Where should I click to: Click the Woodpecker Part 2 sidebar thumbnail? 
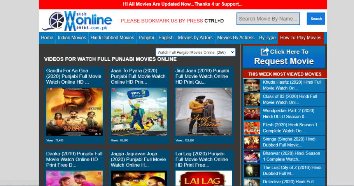(x=252, y=114)
